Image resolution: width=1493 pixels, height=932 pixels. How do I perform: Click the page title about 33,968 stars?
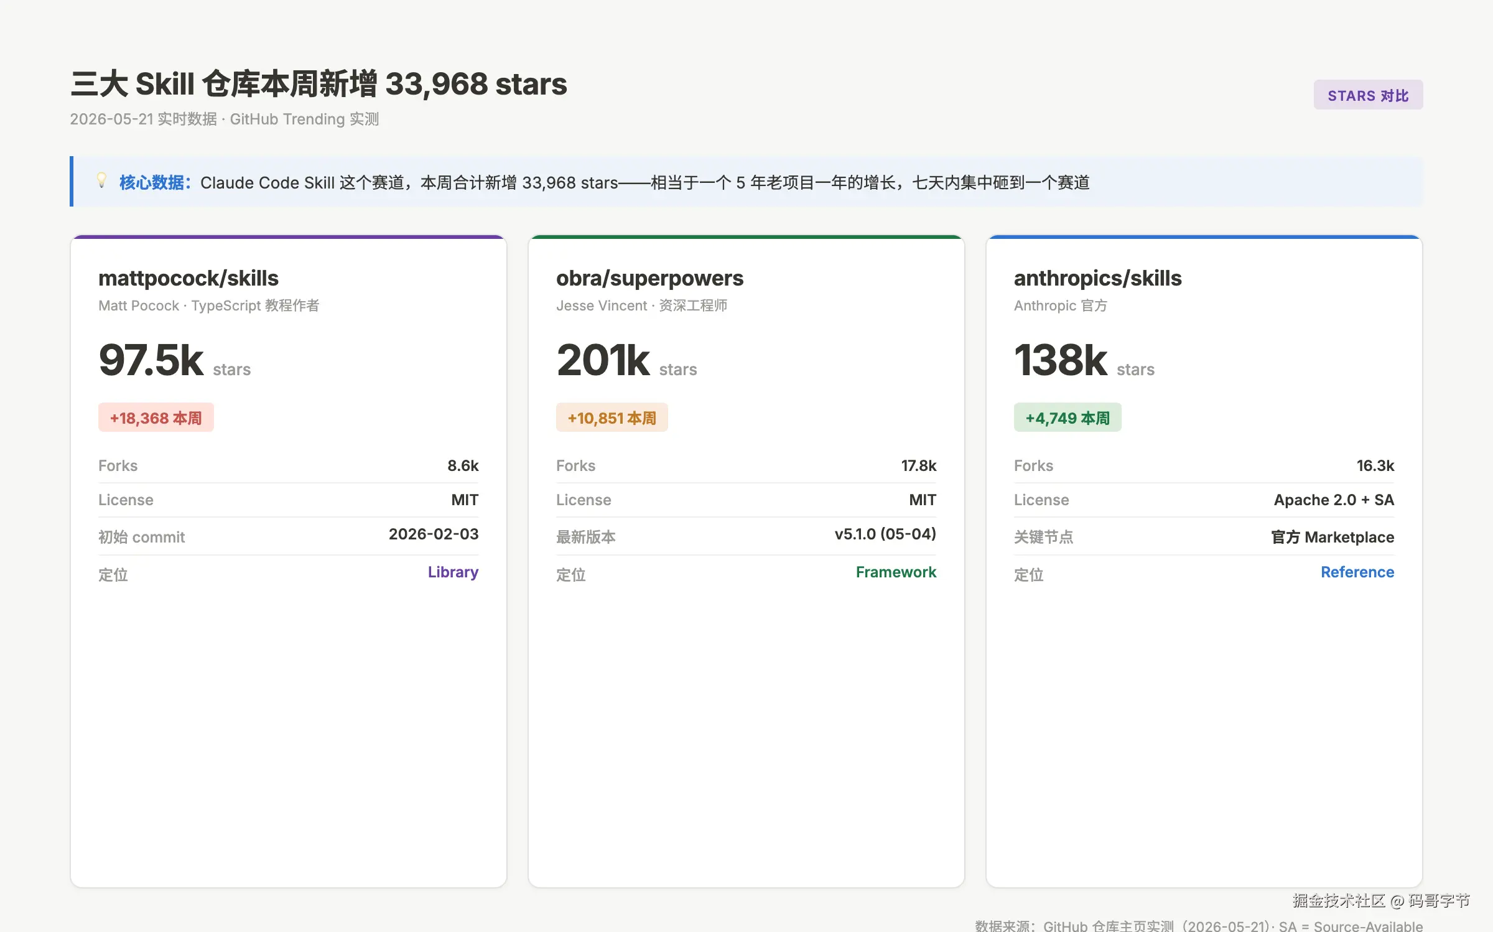(319, 83)
